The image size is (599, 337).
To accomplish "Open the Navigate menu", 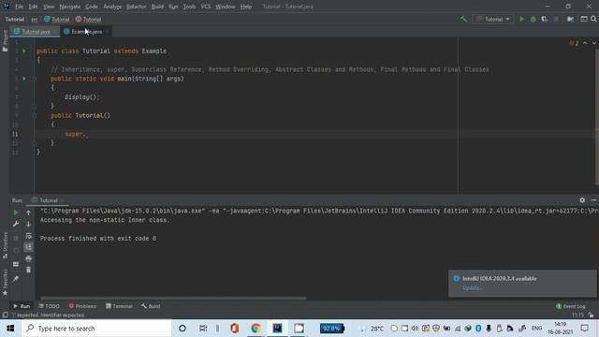I will point(70,7).
